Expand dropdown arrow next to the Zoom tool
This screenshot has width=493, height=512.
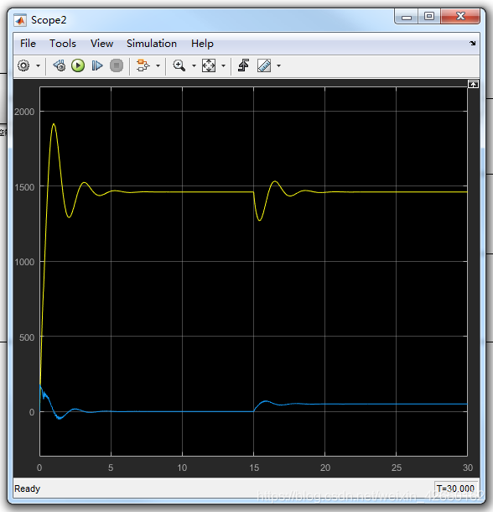[x=194, y=66]
